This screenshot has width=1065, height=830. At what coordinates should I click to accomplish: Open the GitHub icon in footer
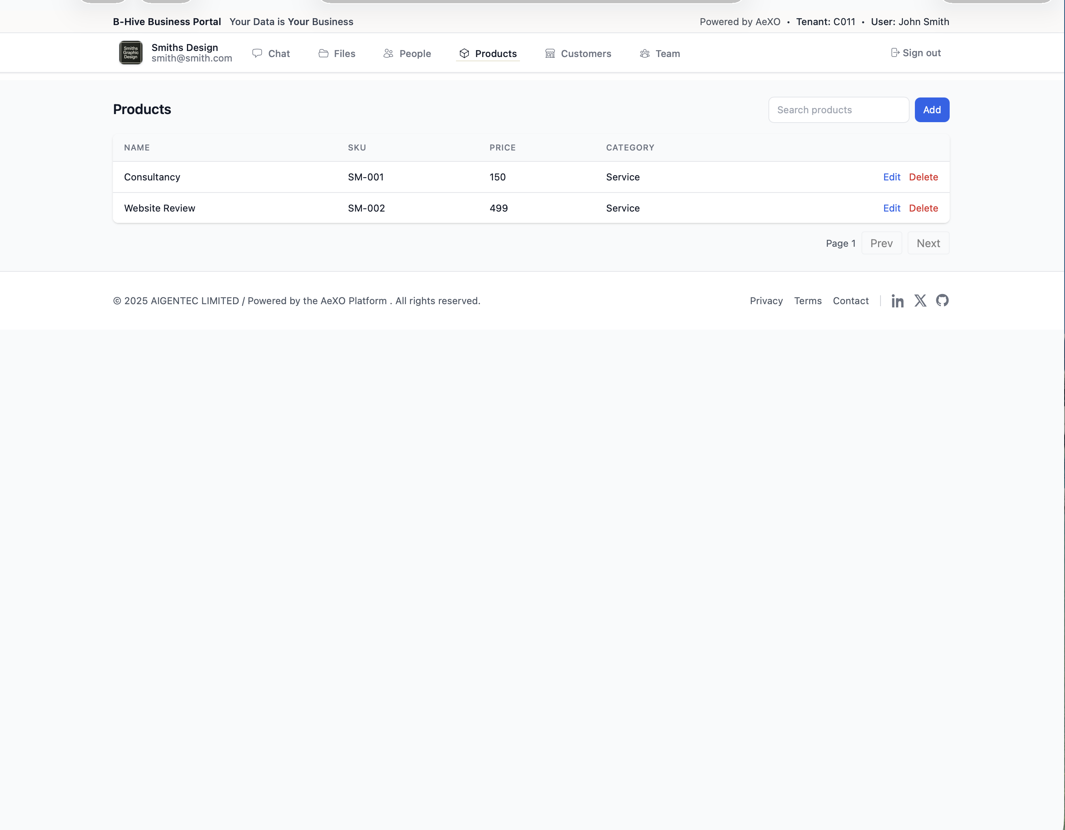942,300
